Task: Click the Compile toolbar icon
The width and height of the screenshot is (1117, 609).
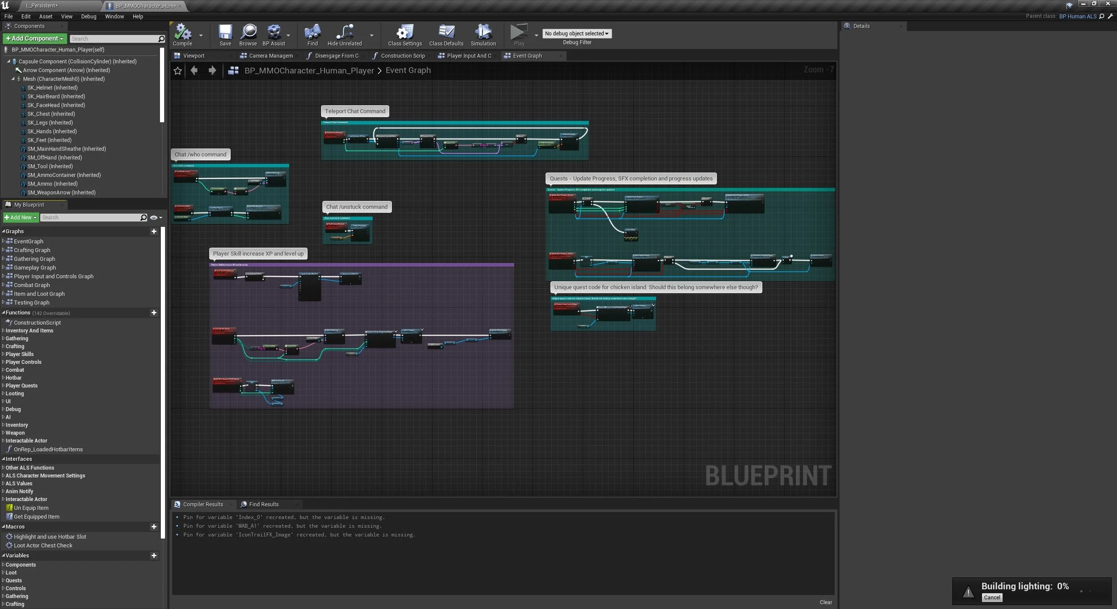Action: (x=182, y=33)
